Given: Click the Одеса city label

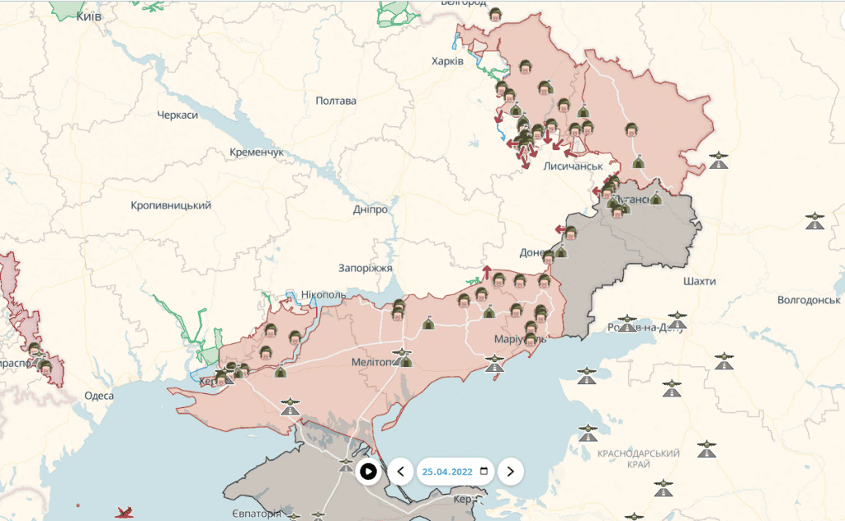Looking at the screenshot, I should 99,396.
